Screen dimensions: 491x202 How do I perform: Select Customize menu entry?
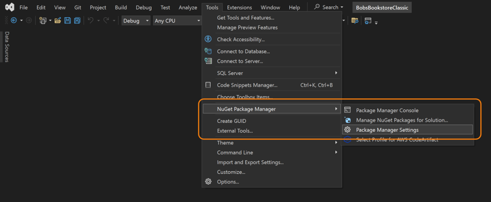point(272,172)
